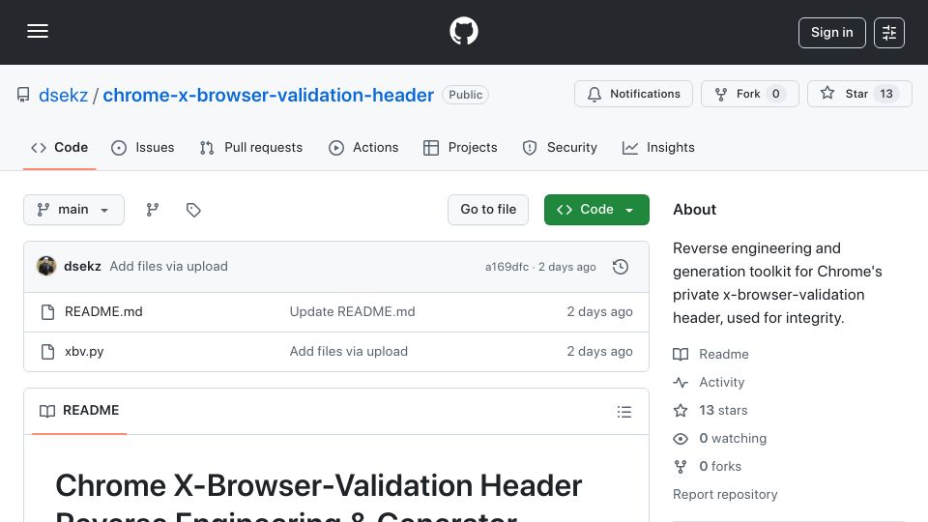928x522 pixels.
Task: Open commit hash a169dfc
Action: coord(507,267)
